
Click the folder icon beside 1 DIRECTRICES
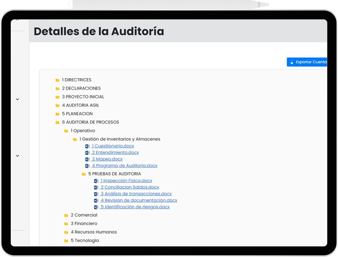tap(58, 80)
